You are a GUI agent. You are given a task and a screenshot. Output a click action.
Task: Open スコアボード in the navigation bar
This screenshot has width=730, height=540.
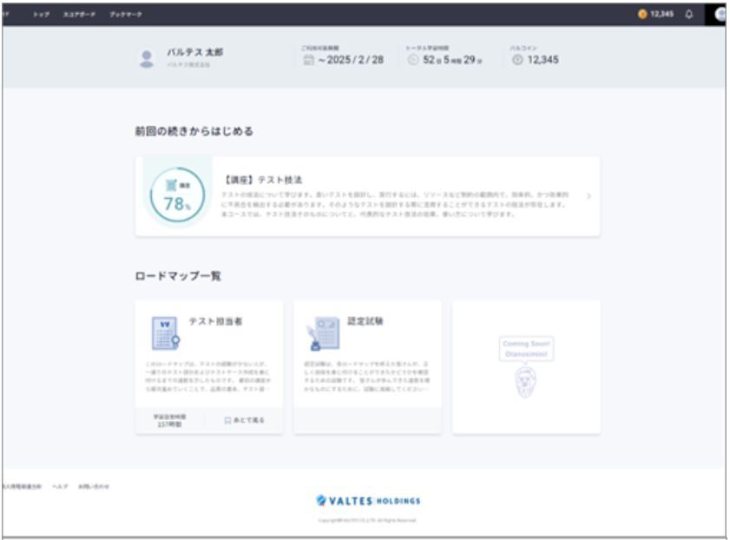click(79, 15)
